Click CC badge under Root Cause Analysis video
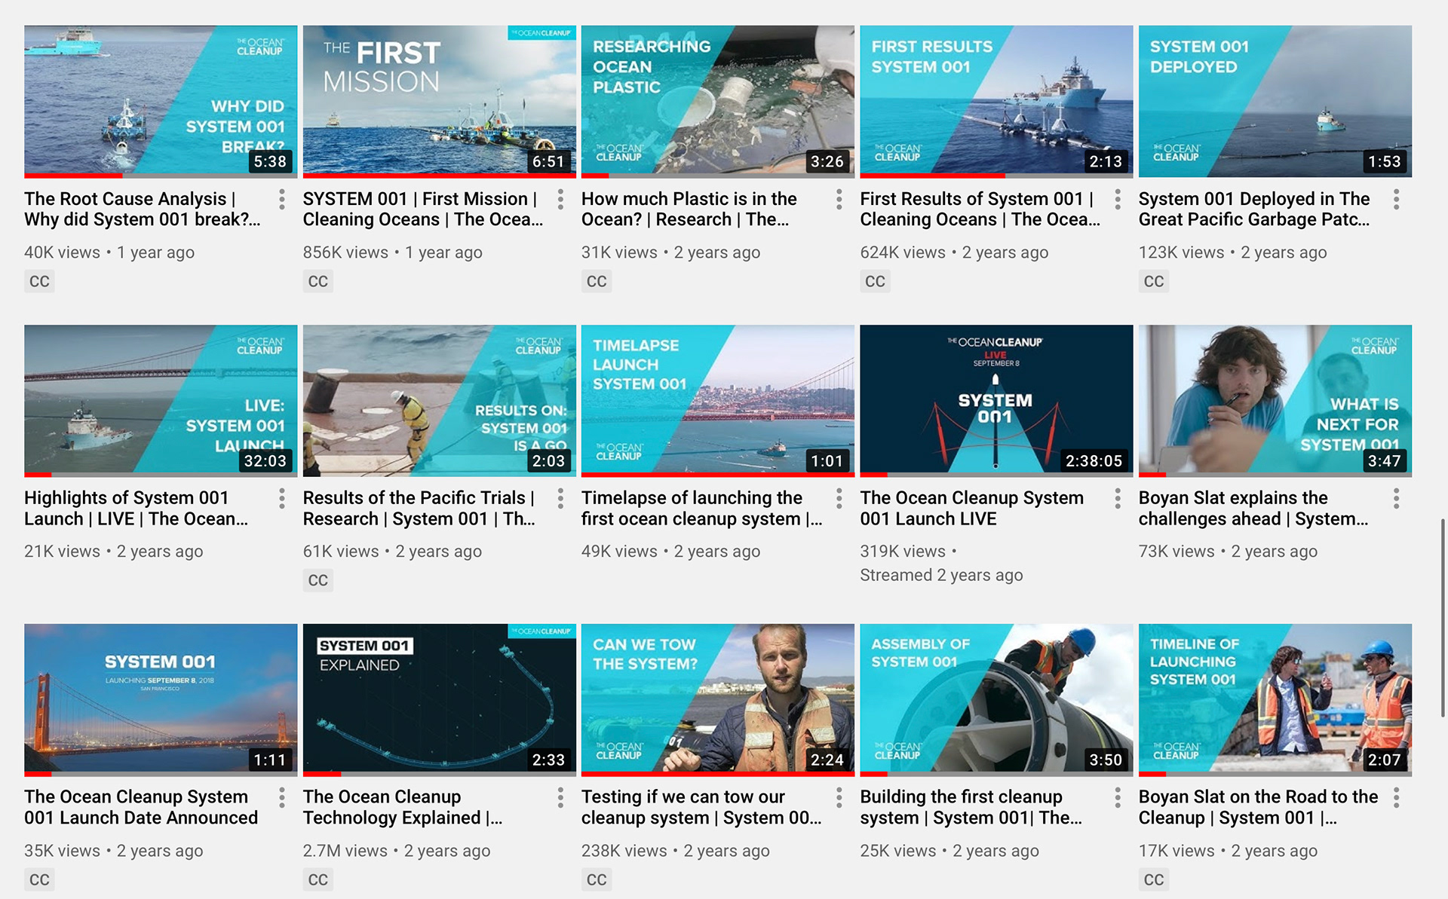Viewport: 1448px width, 899px height. point(39,282)
